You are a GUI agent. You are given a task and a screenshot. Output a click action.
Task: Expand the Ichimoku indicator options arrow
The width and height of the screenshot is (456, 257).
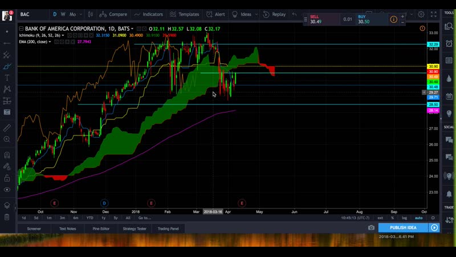tap(63, 35)
